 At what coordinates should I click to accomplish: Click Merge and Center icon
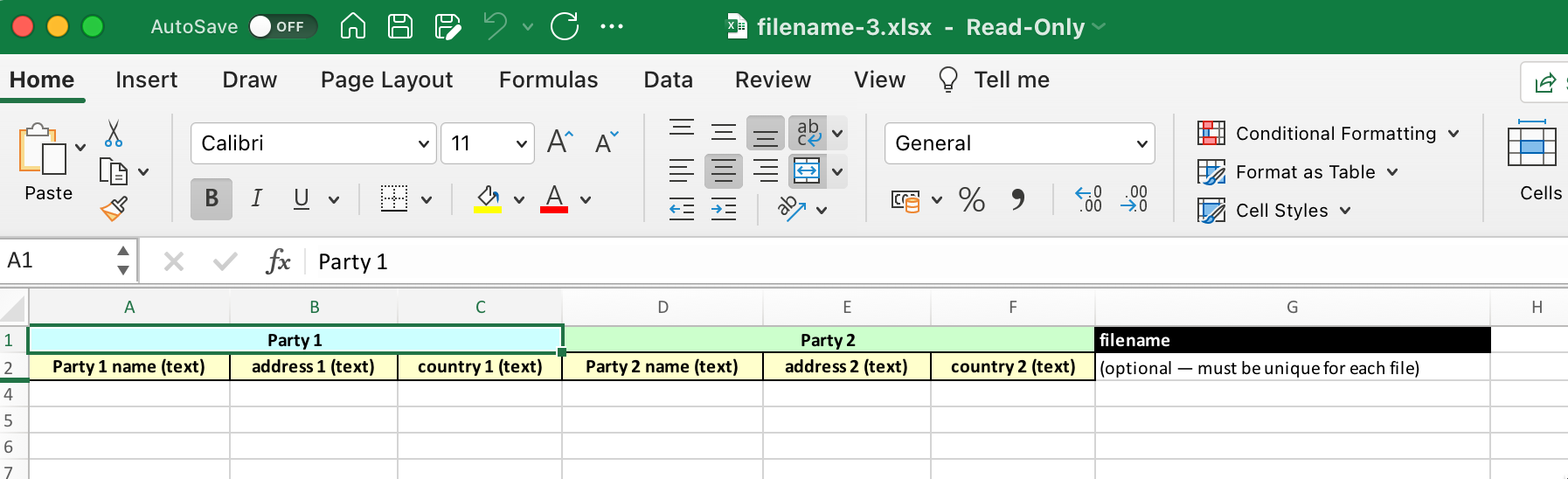807,170
